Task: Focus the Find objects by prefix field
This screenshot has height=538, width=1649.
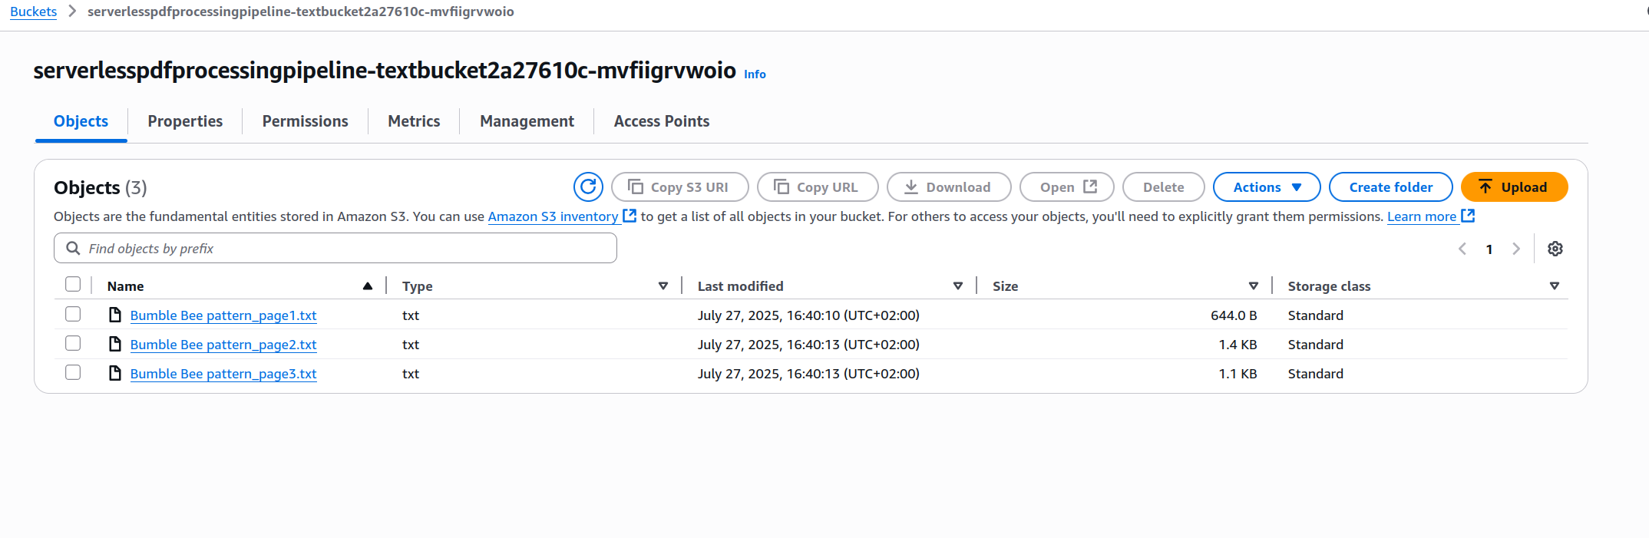Action: click(x=335, y=248)
